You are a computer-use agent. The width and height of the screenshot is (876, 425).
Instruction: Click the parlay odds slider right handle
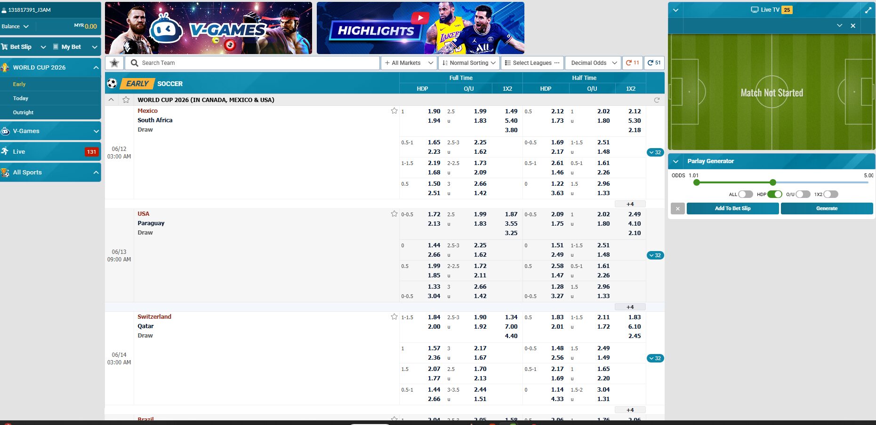click(x=772, y=182)
